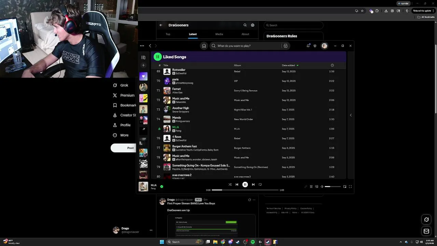Select the song 'Ferrari' by Alice Gas
The height and width of the screenshot is (246, 437).
[x=249, y=91]
